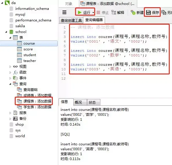Select the school database icon
Screen dimensions: 172x165
point(11,32)
